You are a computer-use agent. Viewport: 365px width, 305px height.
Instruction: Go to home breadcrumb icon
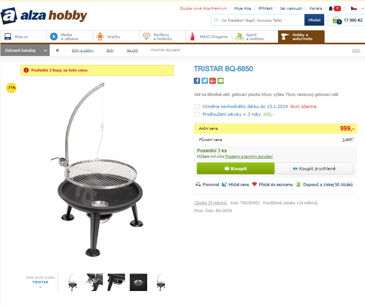(x=57, y=50)
